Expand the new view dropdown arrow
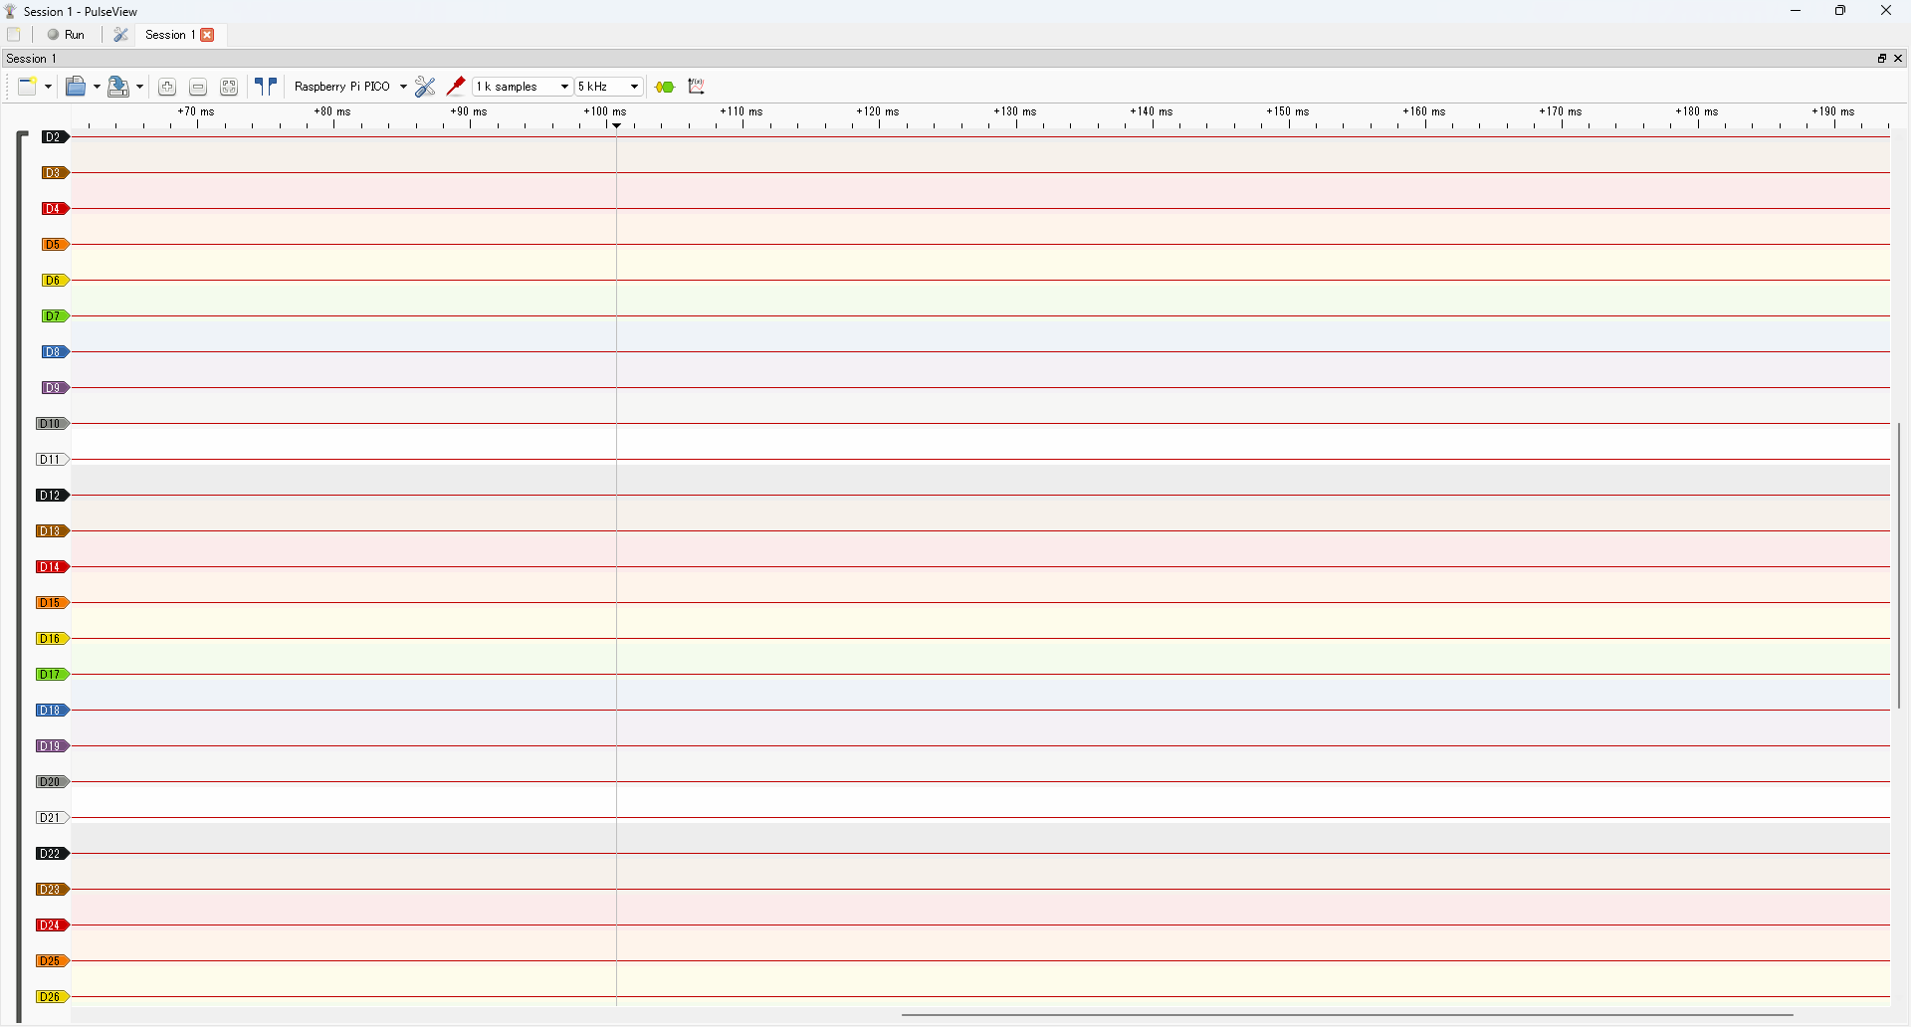The width and height of the screenshot is (1911, 1027). click(48, 87)
